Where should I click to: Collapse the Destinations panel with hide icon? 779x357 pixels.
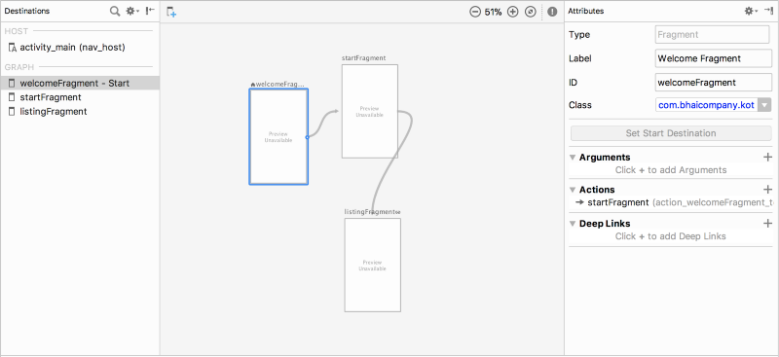click(150, 11)
